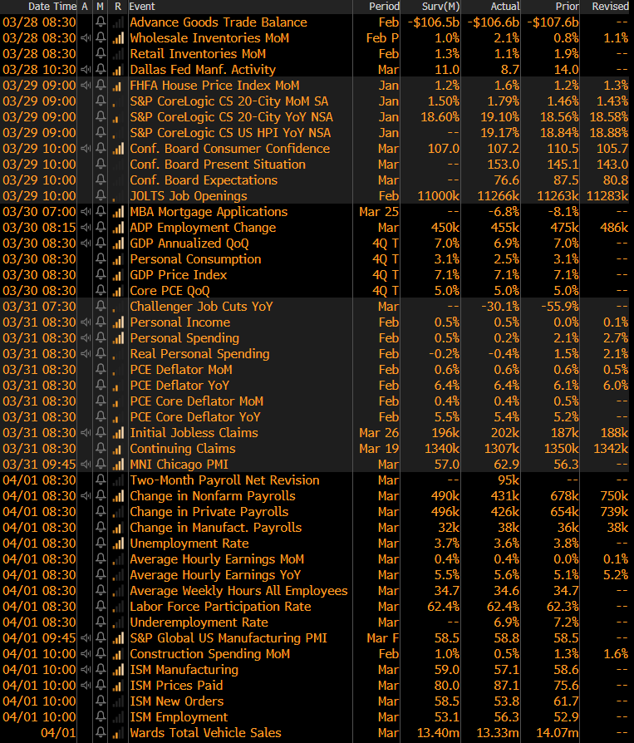Screen dimensions: 634x743
Task: Click relevance bars icon for Initial Jobless Claims
Action: pyautogui.click(x=117, y=433)
